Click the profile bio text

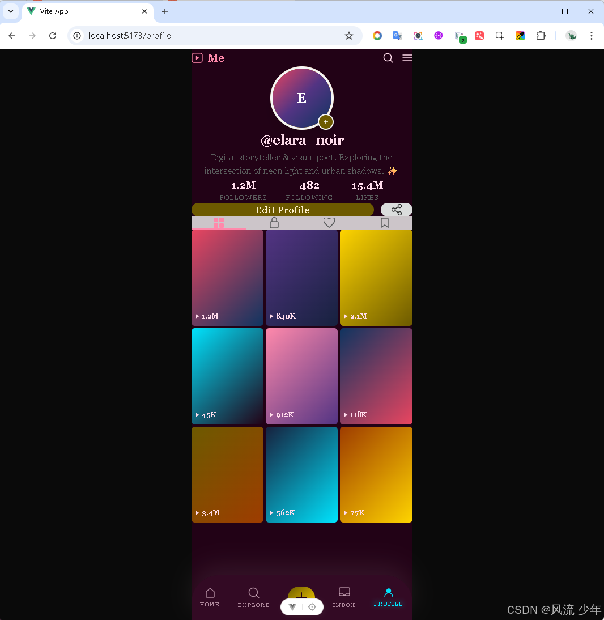point(301,164)
